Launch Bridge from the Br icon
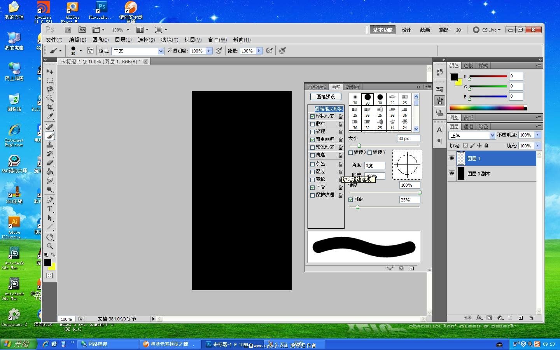560x350 pixels. [68, 30]
